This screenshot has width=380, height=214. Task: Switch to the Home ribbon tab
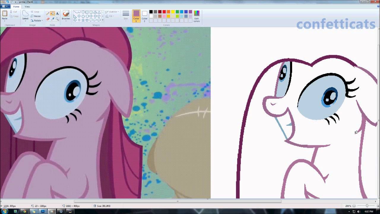(x=16, y=7)
